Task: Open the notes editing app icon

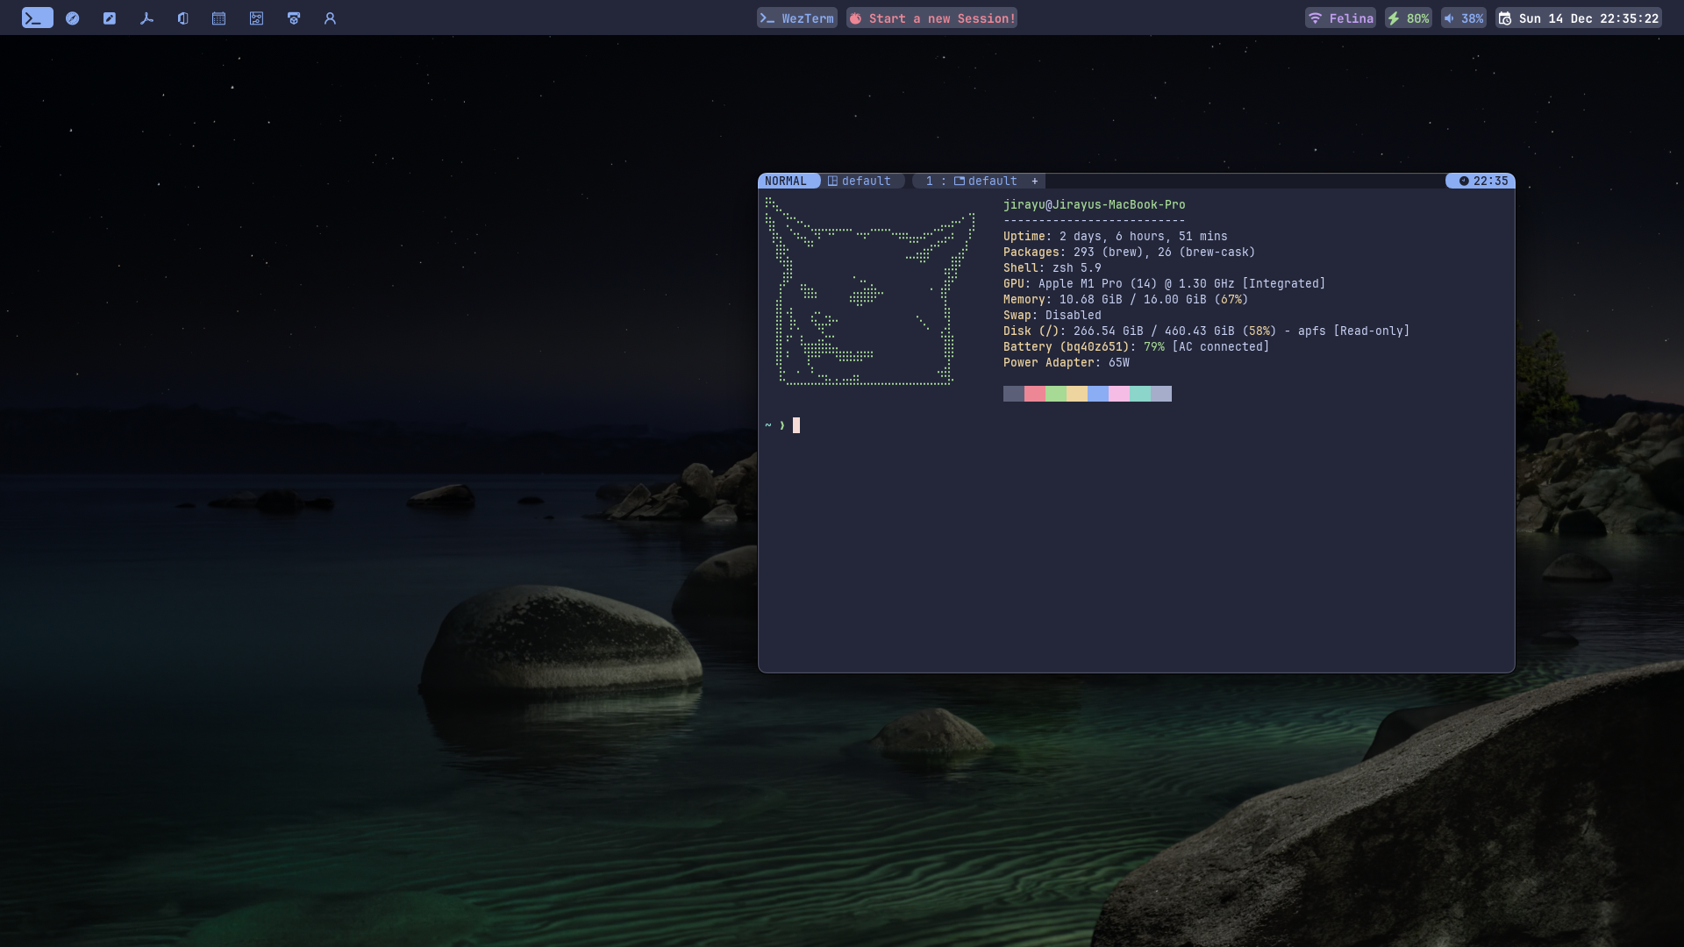Action: pyautogui.click(x=110, y=18)
